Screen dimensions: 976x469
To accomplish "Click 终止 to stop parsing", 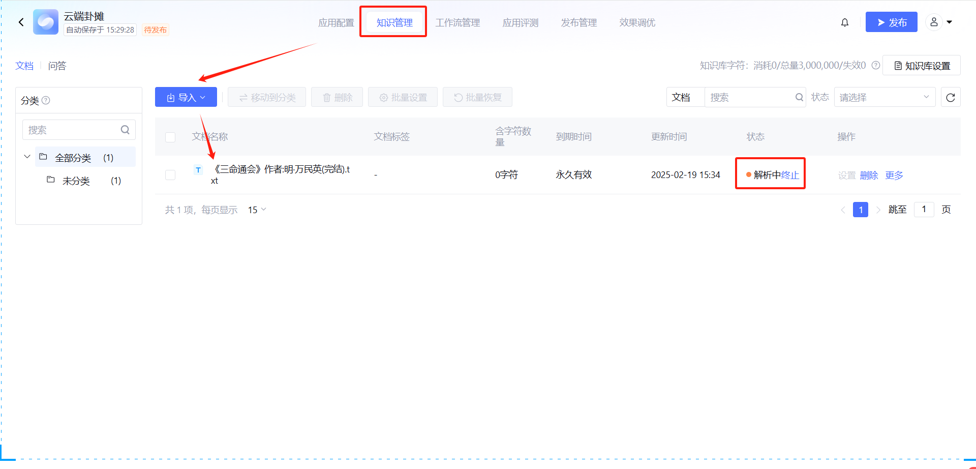I will (x=790, y=175).
